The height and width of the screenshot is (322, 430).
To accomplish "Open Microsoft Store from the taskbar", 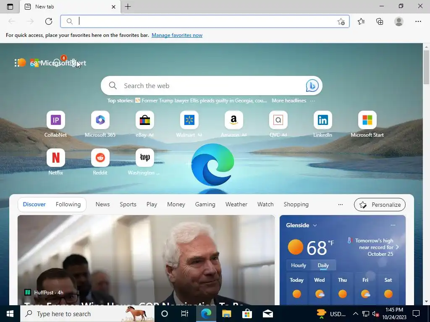I will point(247,314).
